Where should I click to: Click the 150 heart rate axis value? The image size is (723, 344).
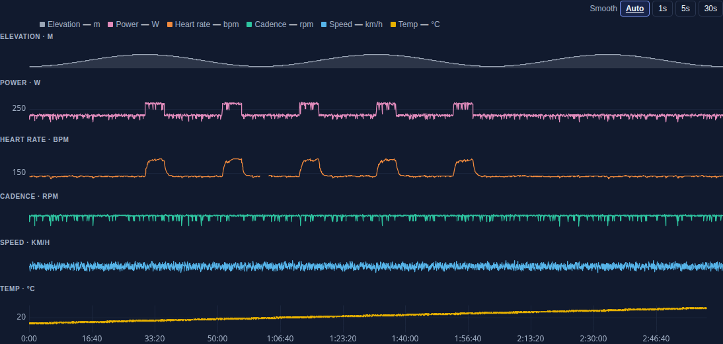pos(19,173)
